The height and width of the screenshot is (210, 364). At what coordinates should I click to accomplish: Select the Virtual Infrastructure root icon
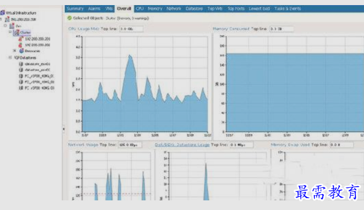pyautogui.click(x=3, y=12)
